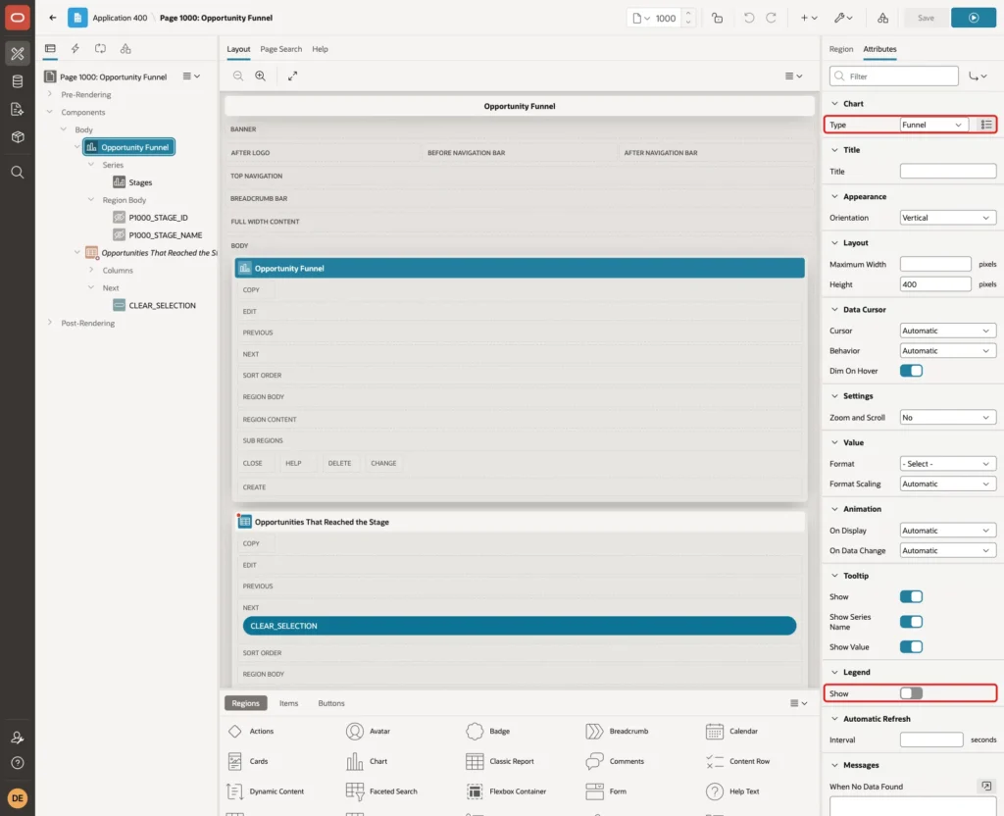Open the Cursor dropdown
The image size is (1004, 816).
948,331
